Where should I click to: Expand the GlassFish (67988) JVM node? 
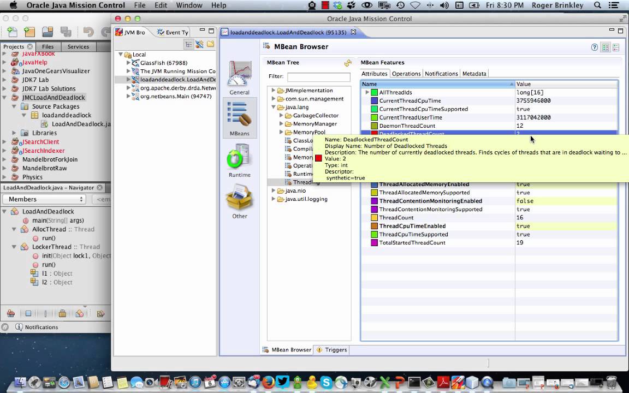click(x=128, y=63)
